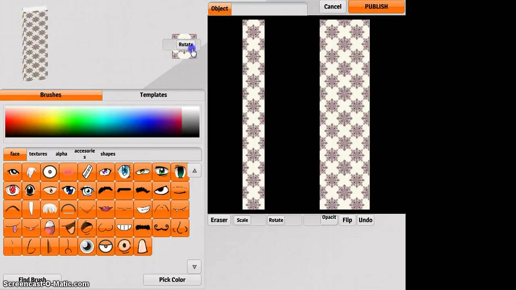This screenshot has height=290, width=516.
Task: Select the purple anime eye brush
Action: 105,172
